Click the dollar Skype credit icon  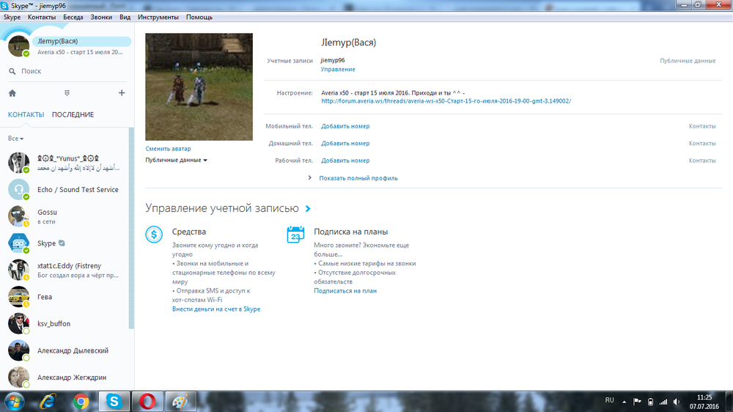[x=154, y=235]
